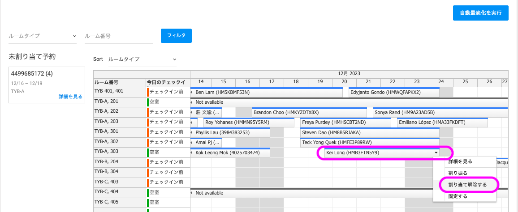This screenshot has height=212, width=518.
Task: Click the フィルタ button
Action: pyautogui.click(x=176, y=35)
